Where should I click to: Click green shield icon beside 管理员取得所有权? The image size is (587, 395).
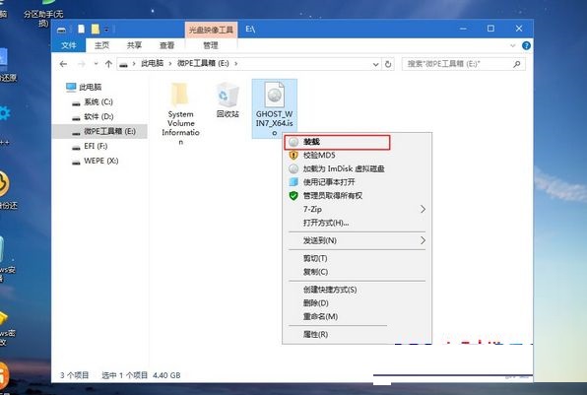[293, 195]
